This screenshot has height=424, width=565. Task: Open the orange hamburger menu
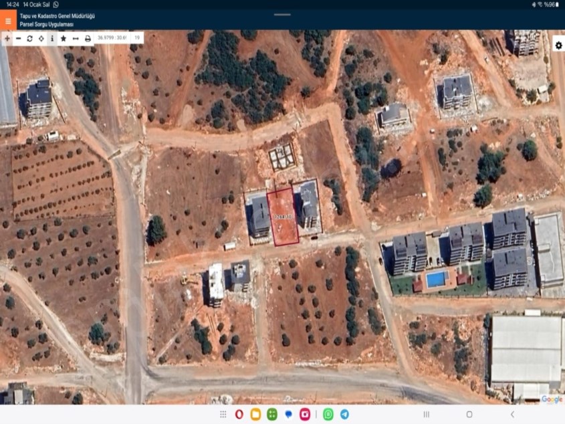coord(8,20)
